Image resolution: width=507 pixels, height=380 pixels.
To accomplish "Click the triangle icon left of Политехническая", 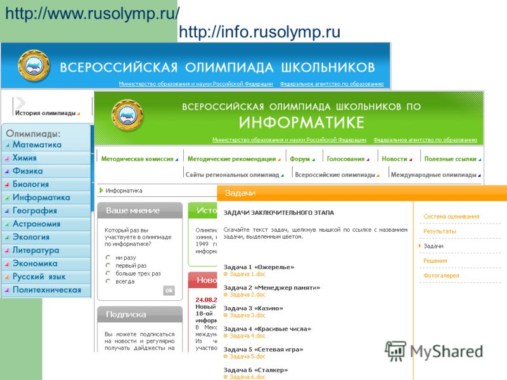I will click(x=7, y=290).
